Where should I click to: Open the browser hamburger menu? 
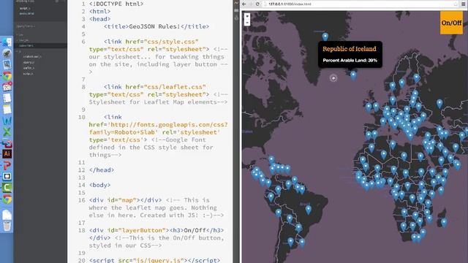click(x=464, y=4)
